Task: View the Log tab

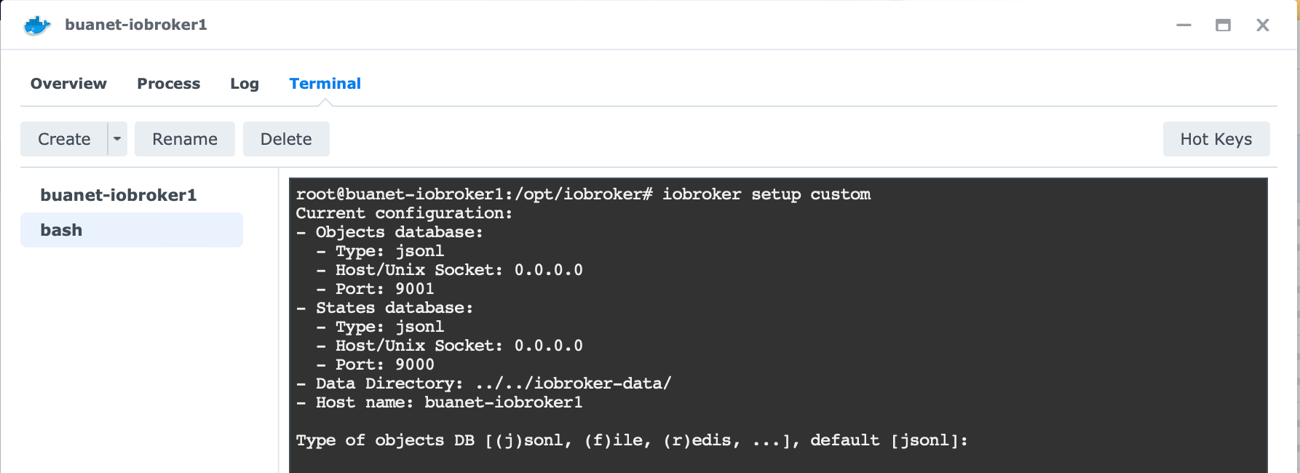Action: [x=245, y=84]
